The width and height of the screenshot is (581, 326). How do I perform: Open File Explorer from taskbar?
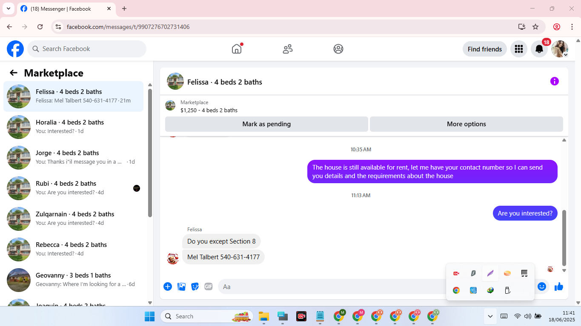pyautogui.click(x=264, y=316)
